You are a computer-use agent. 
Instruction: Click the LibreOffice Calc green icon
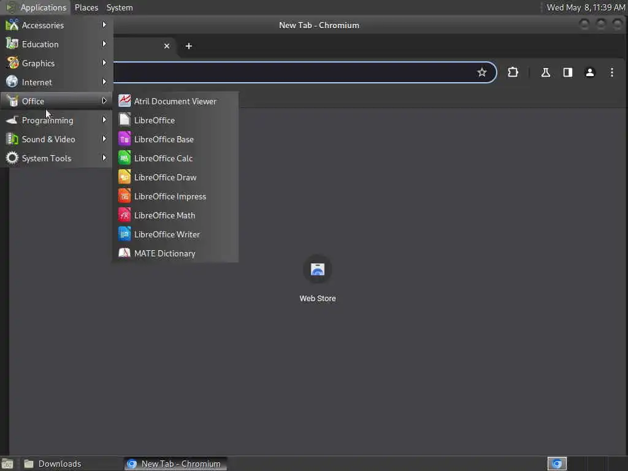[124, 158]
